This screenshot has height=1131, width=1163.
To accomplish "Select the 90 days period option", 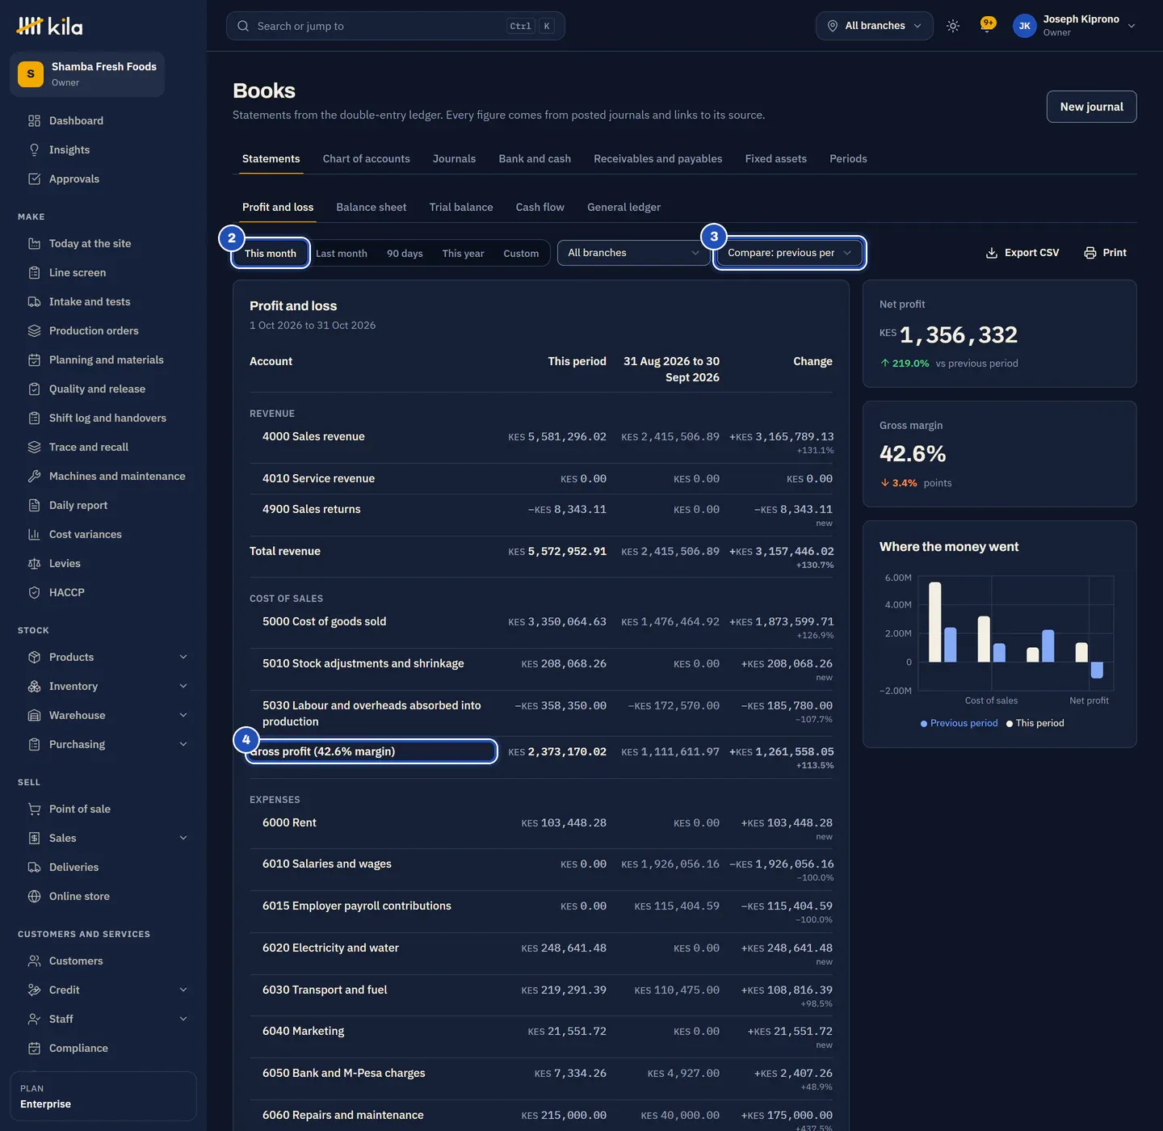I will click(405, 254).
